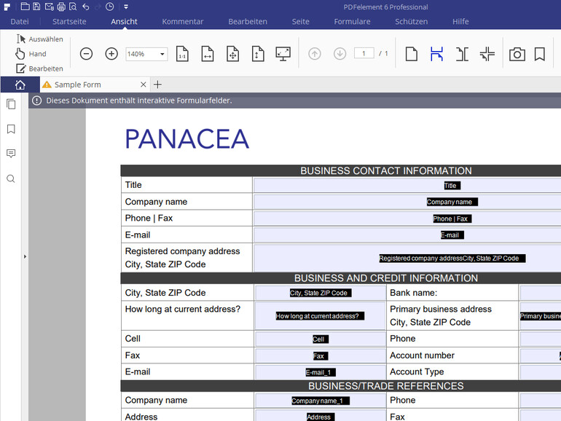This screenshot has width=561, height=421.
Task: Set actual size 1:1 view
Action: coord(182,54)
